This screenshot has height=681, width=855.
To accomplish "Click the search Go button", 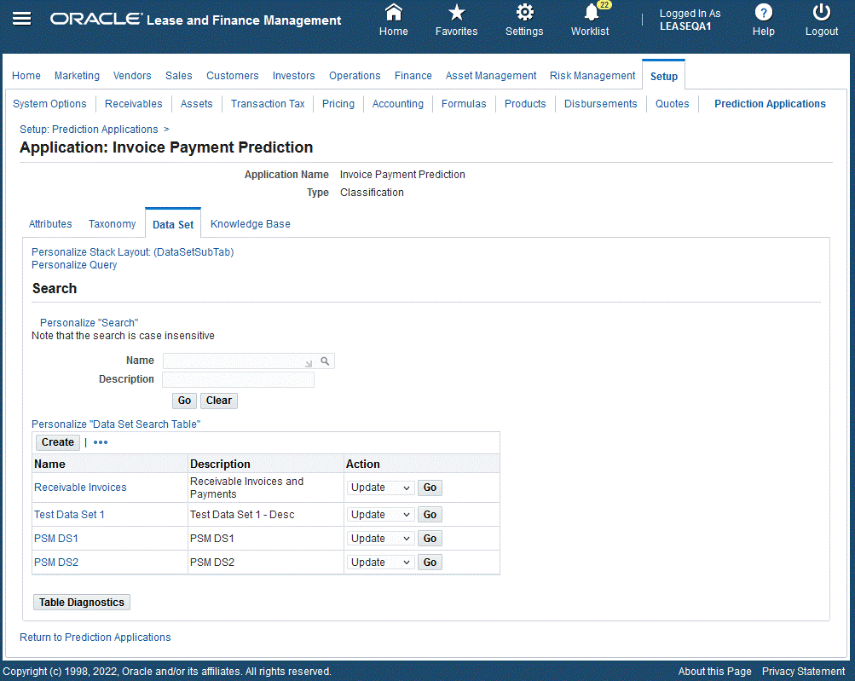I will pos(184,401).
